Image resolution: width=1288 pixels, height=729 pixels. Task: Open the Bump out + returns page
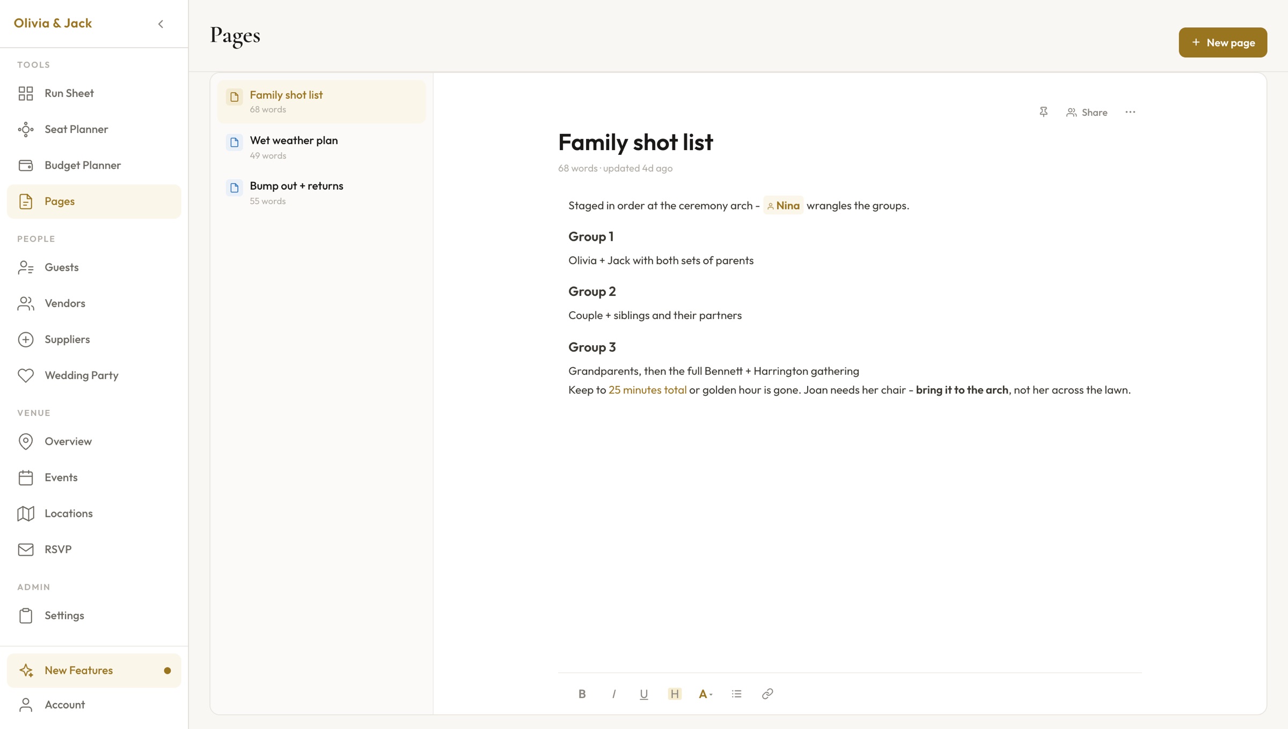pos(321,193)
